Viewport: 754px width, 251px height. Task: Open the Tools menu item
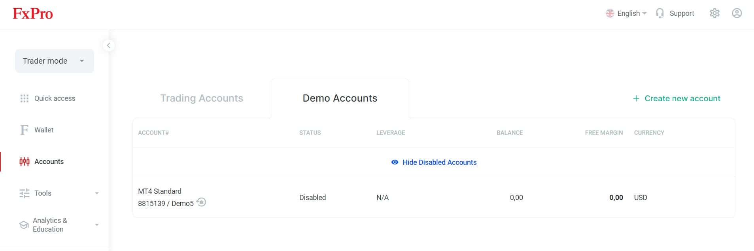pos(43,193)
